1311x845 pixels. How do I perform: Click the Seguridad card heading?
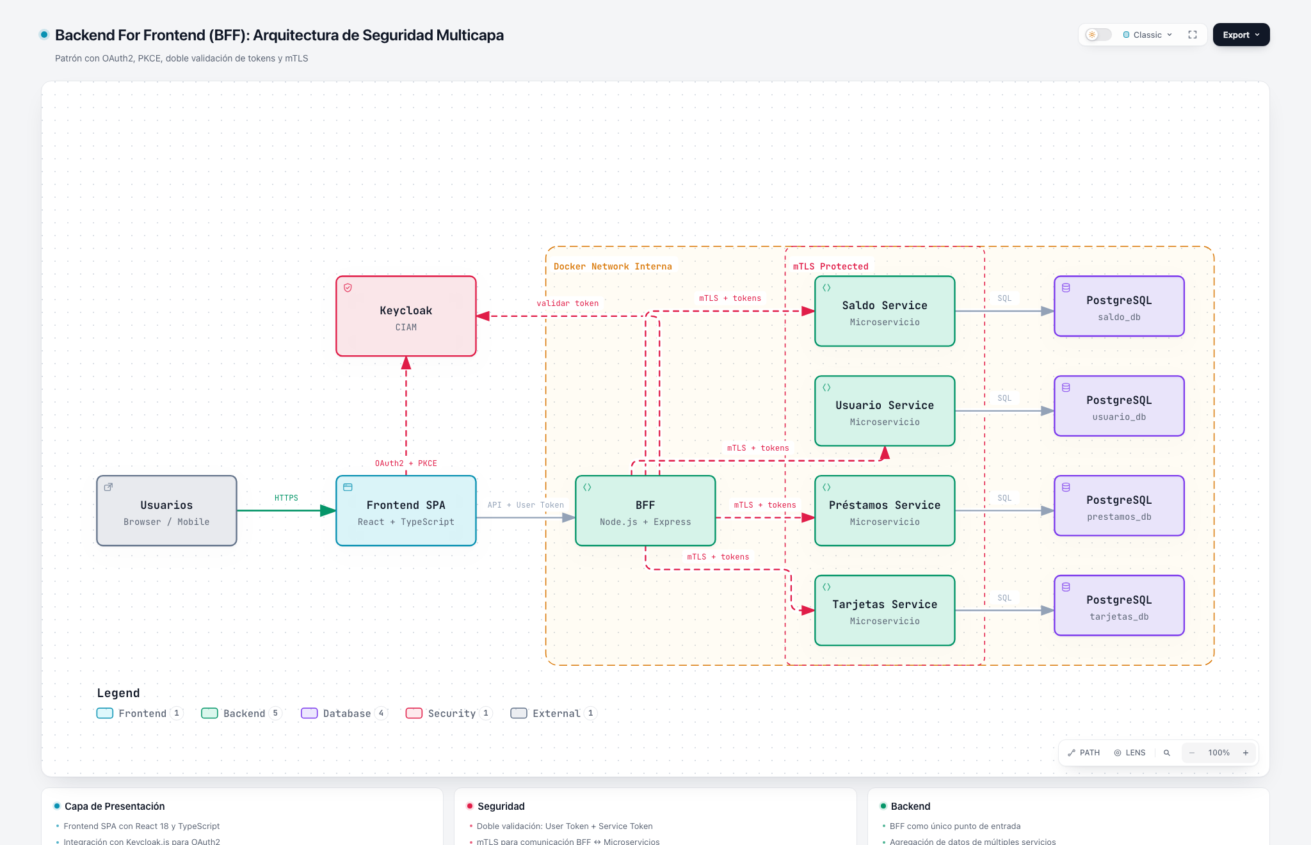pos(501,806)
